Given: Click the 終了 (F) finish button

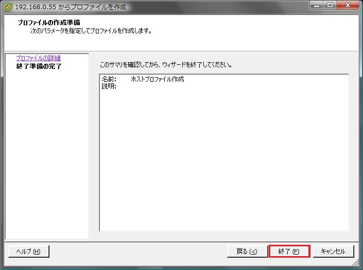Looking at the screenshot, I should click(x=289, y=251).
